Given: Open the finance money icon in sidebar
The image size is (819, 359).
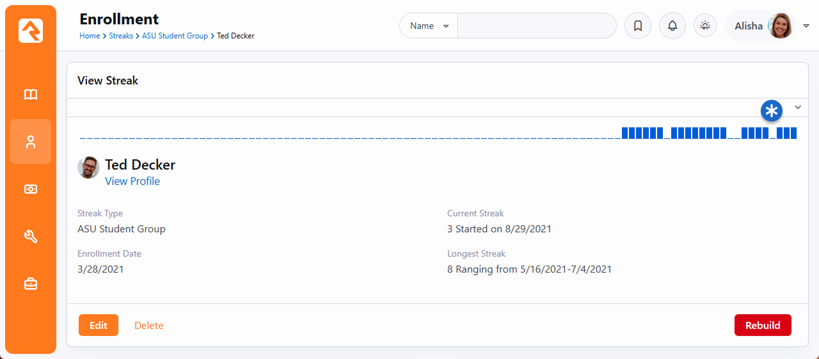Looking at the screenshot, I should coord(31,189).
